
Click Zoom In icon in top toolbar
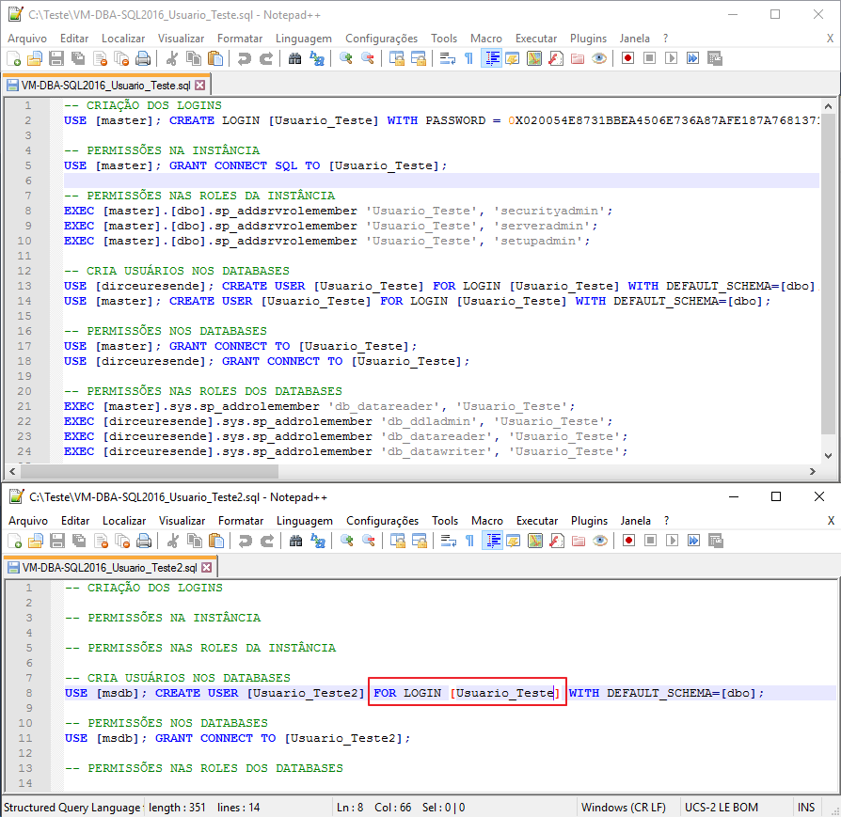pos(346,58)
